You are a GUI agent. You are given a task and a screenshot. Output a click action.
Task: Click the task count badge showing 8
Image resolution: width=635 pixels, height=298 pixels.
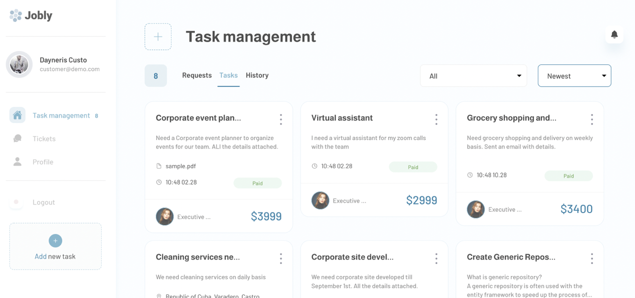(156, 76)
